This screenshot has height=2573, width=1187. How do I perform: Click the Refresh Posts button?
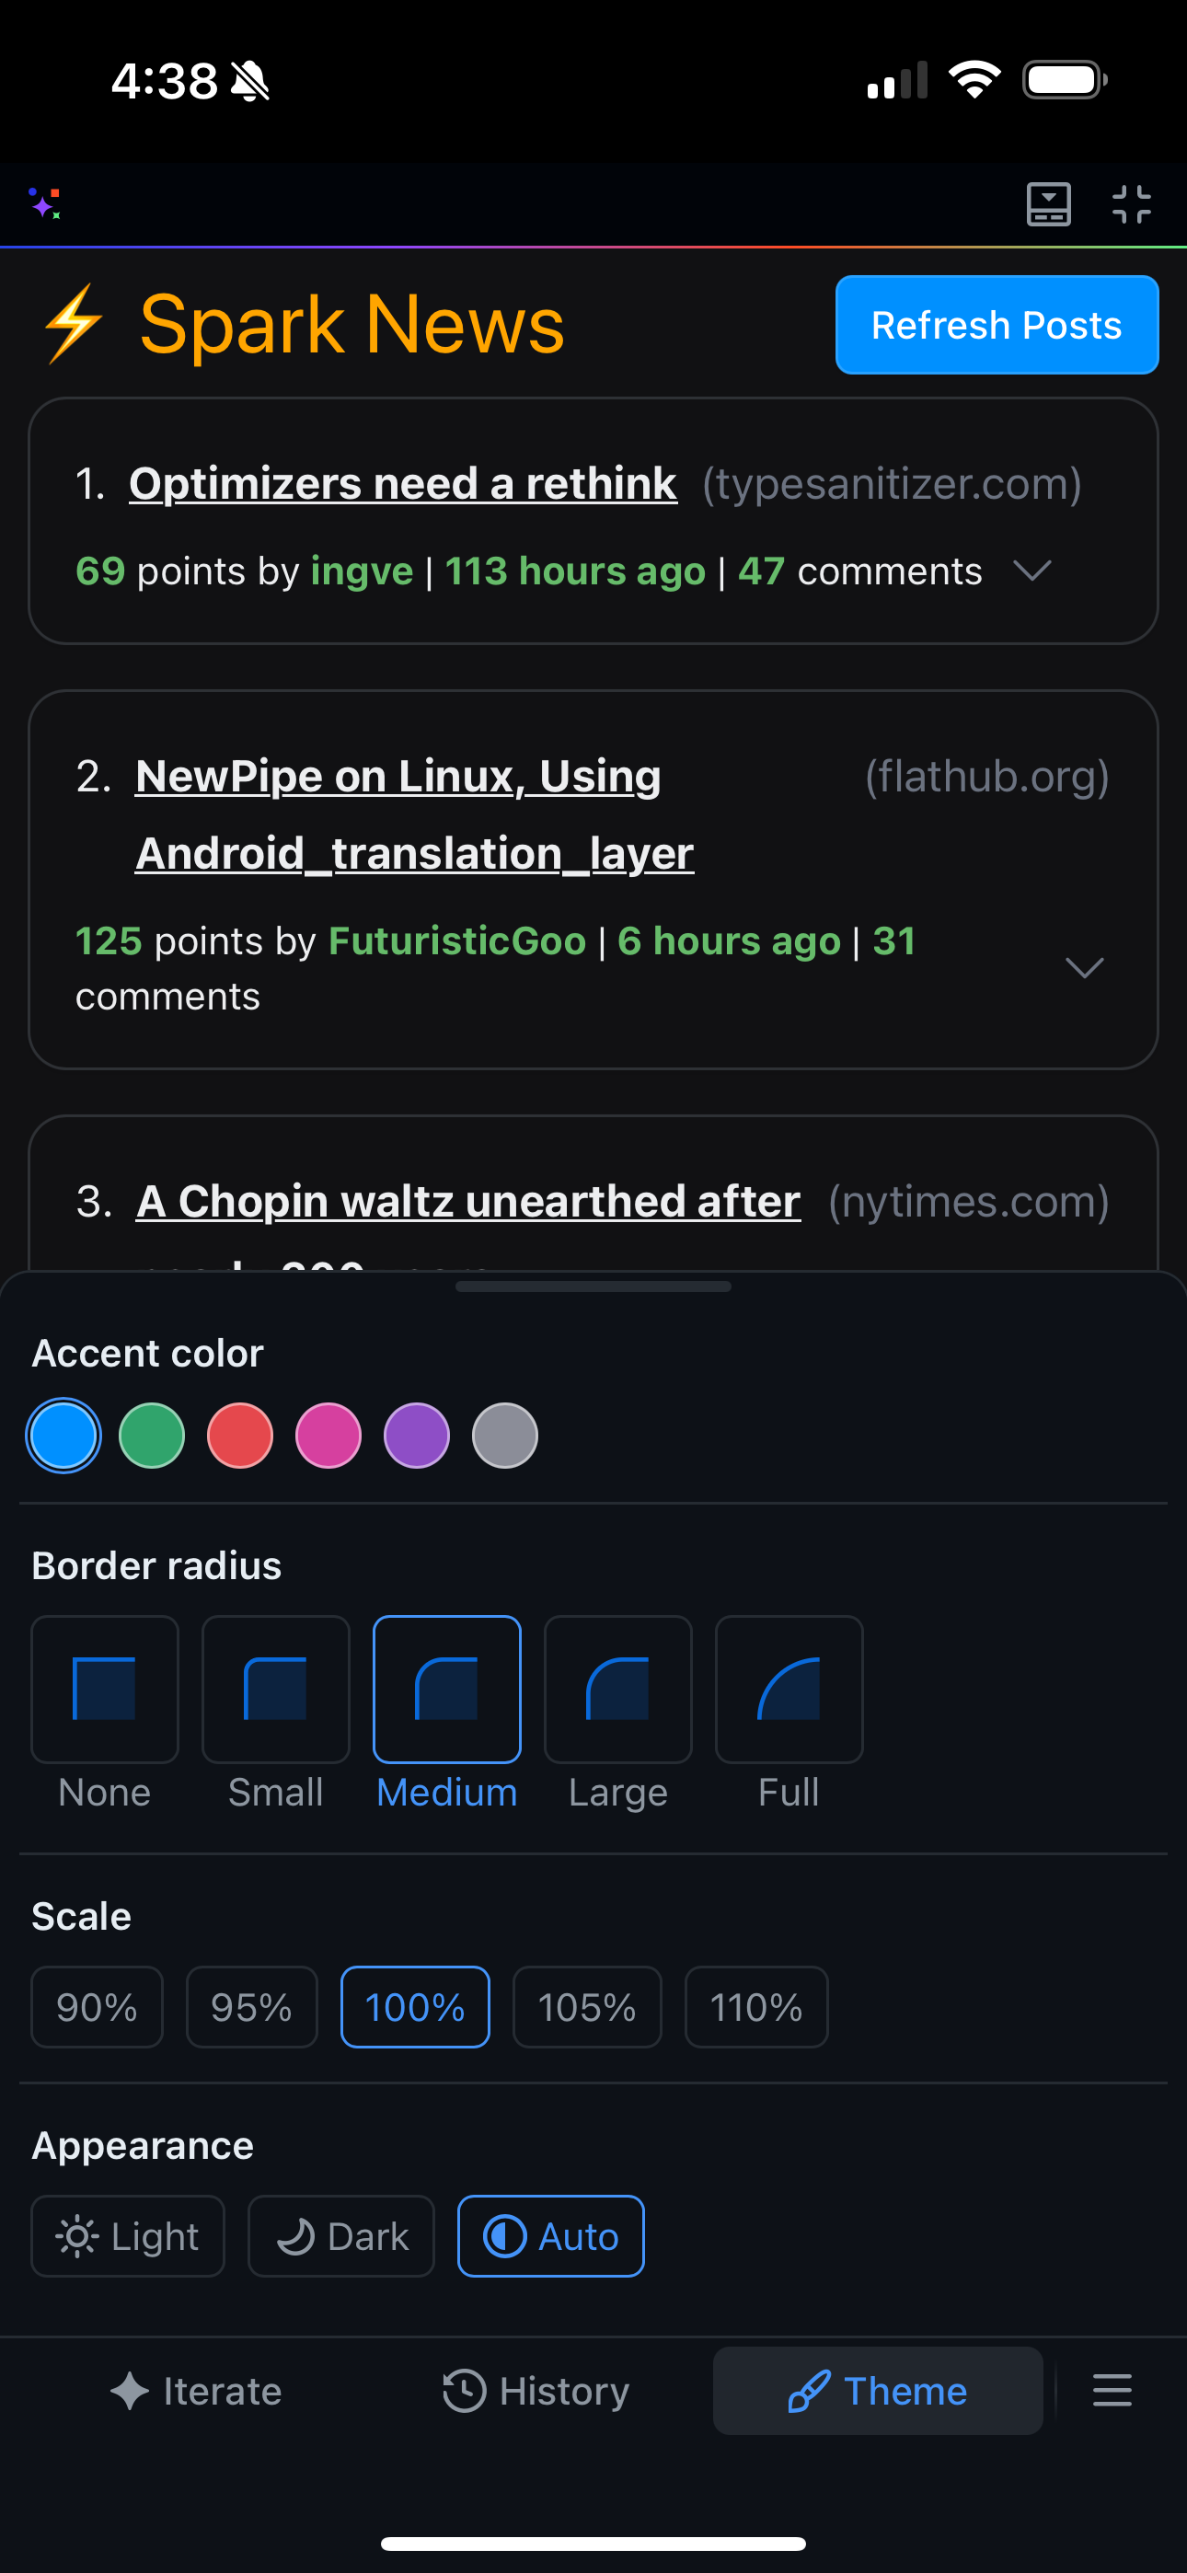point(996,325)
